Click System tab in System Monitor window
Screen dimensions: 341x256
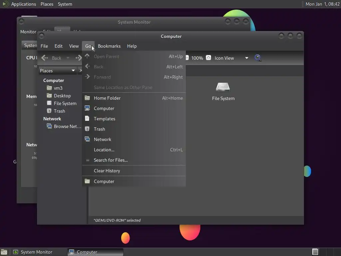click(x=30, y=45)
